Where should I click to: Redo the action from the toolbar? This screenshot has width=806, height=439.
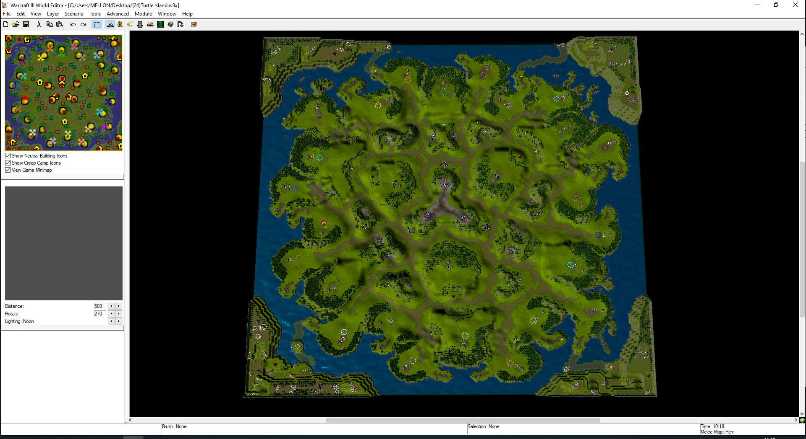pos(83,24)
